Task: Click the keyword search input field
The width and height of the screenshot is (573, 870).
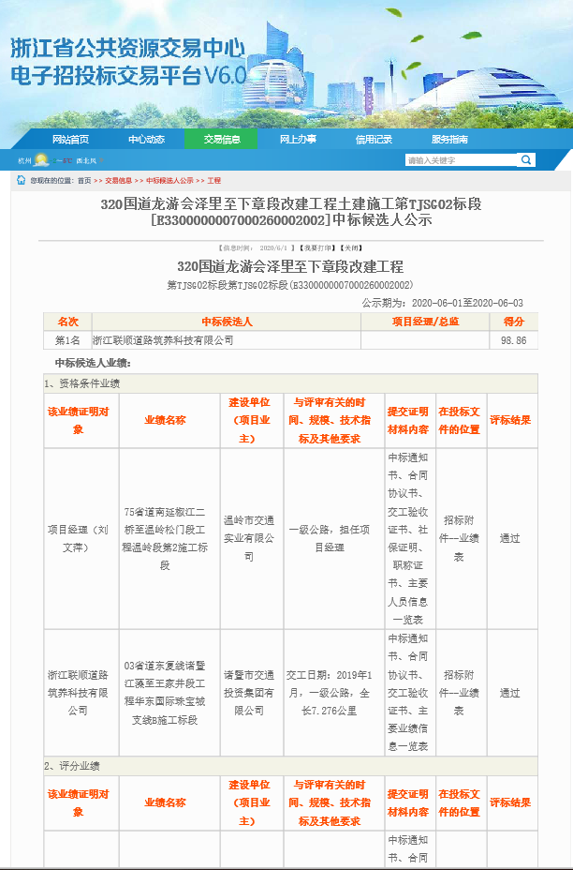Action: pyautogui.click(x=461, y=160)
